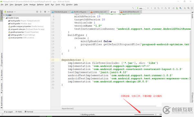Open the AVD Manager phone icon

pyautogui.click(x=177, y=8)
